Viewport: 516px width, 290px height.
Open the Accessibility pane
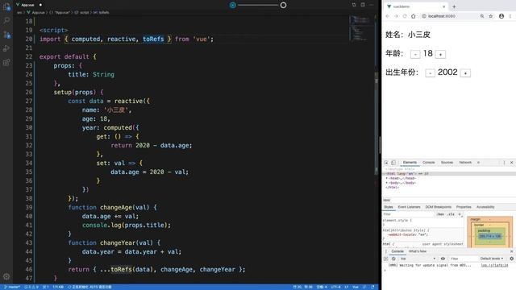click(485, 207)
